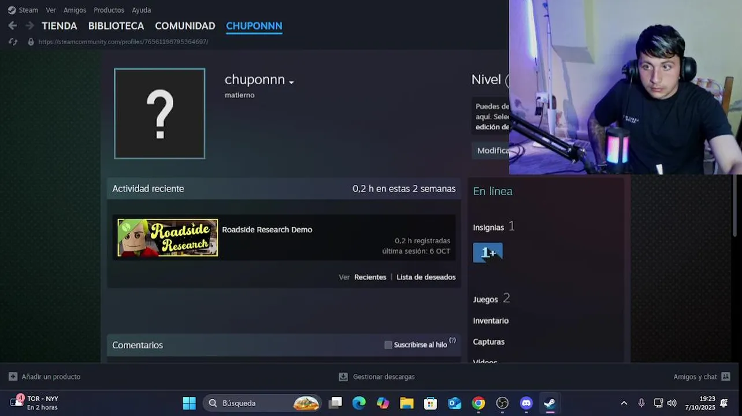Click the microphone tray icon
The height and width of the screenshot is (416, 742).
[x=641, y=403]
